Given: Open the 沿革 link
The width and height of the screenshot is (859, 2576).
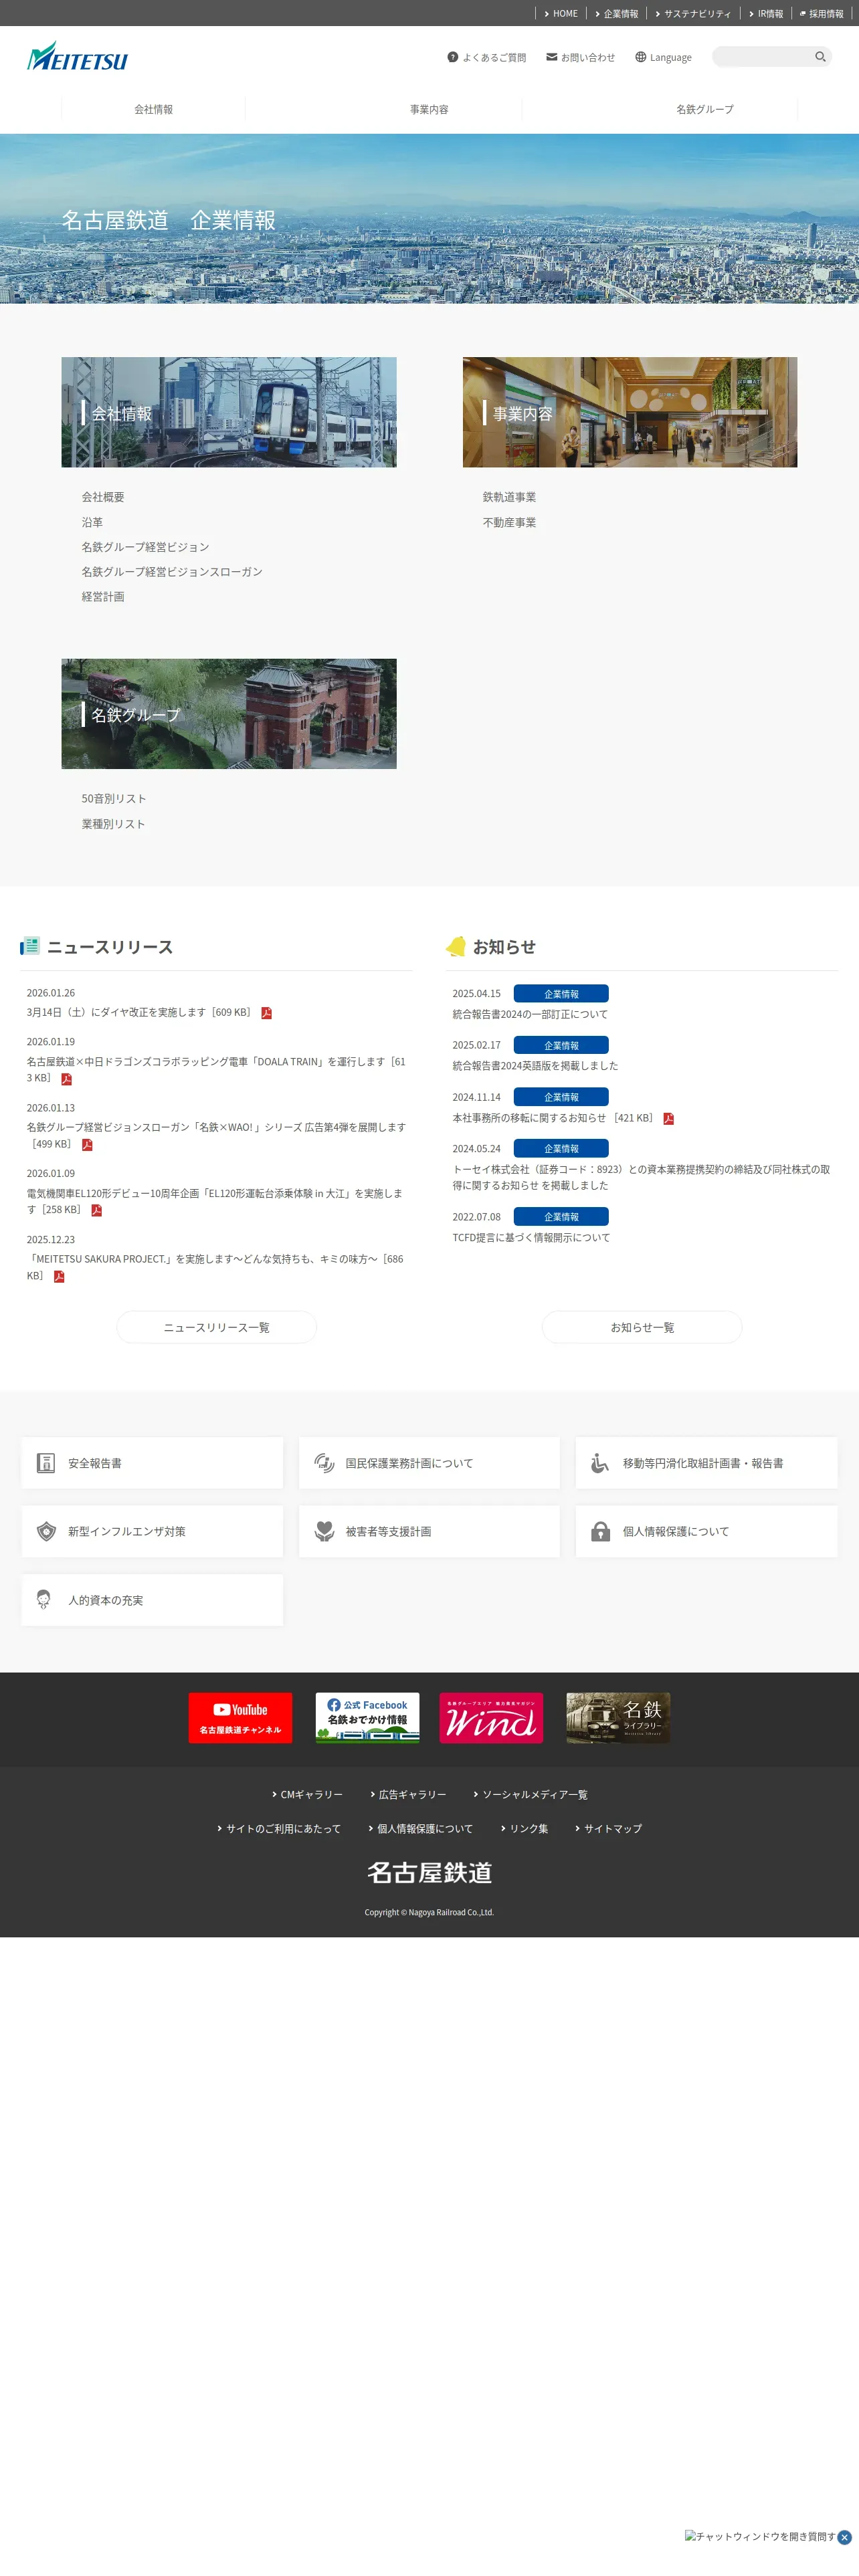Looking at the screenshot, I should coord(92,522).
